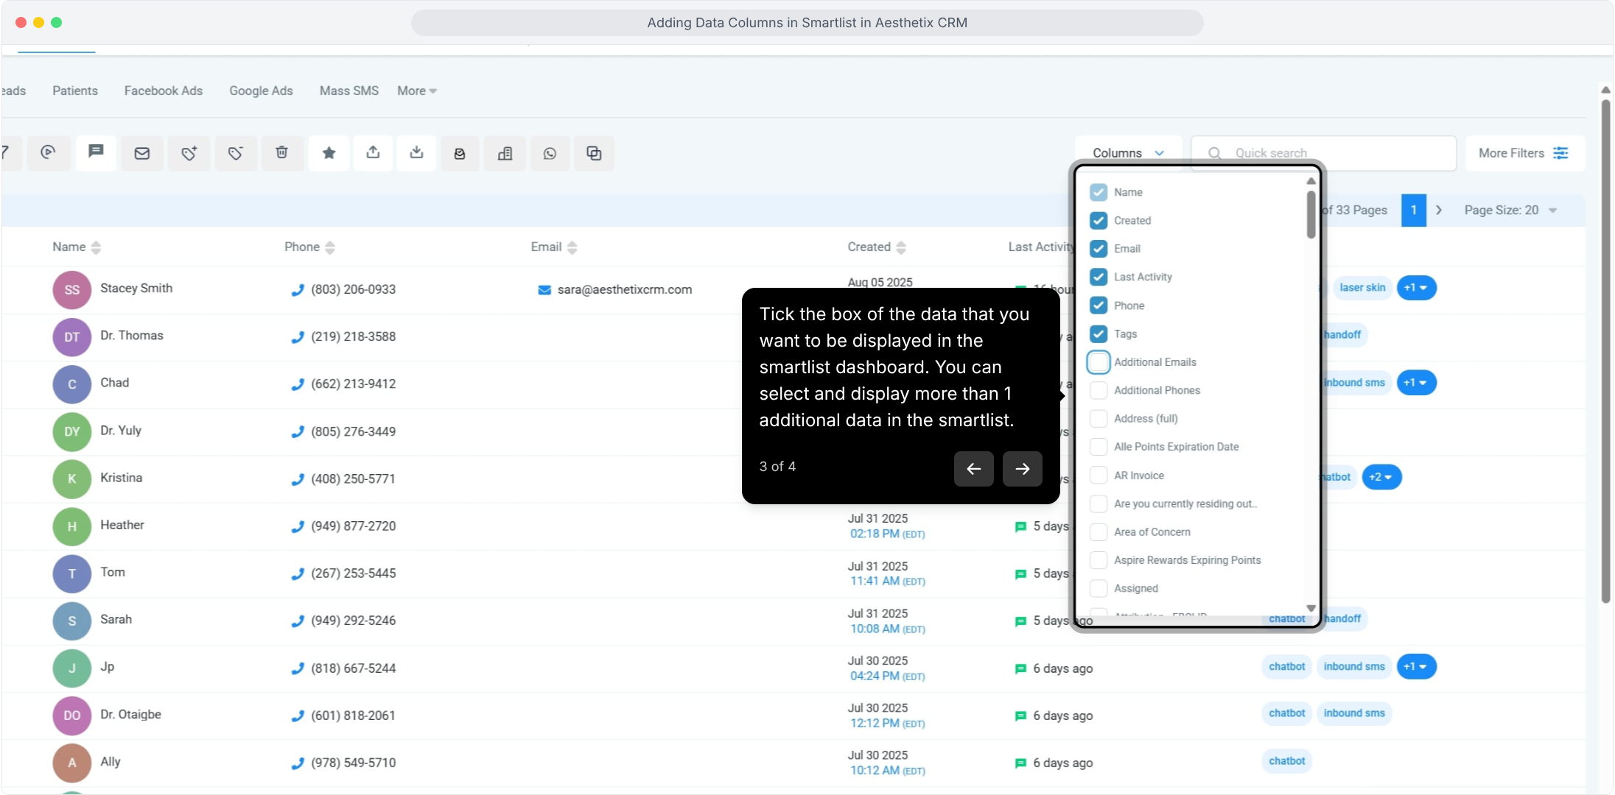Click the laser skin tag
Image resolution: width=1615 pixels, height=795 pixels.
[1362, 288]
